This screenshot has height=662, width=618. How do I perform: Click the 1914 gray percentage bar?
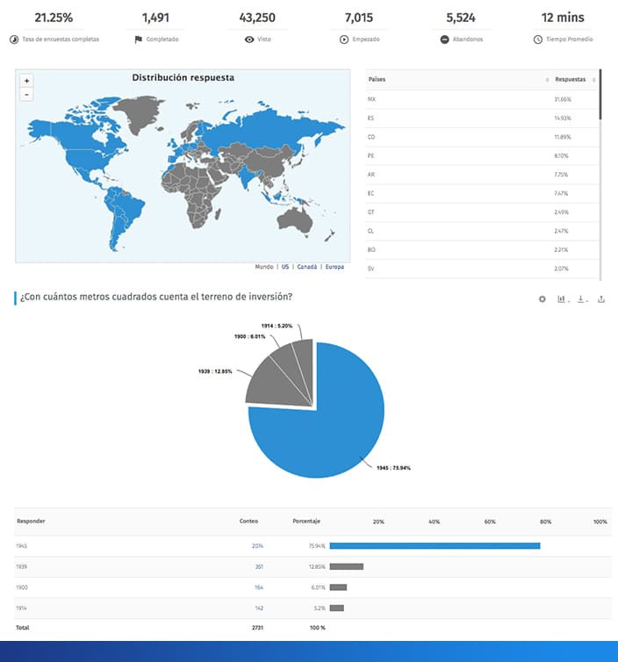point(337,608)
